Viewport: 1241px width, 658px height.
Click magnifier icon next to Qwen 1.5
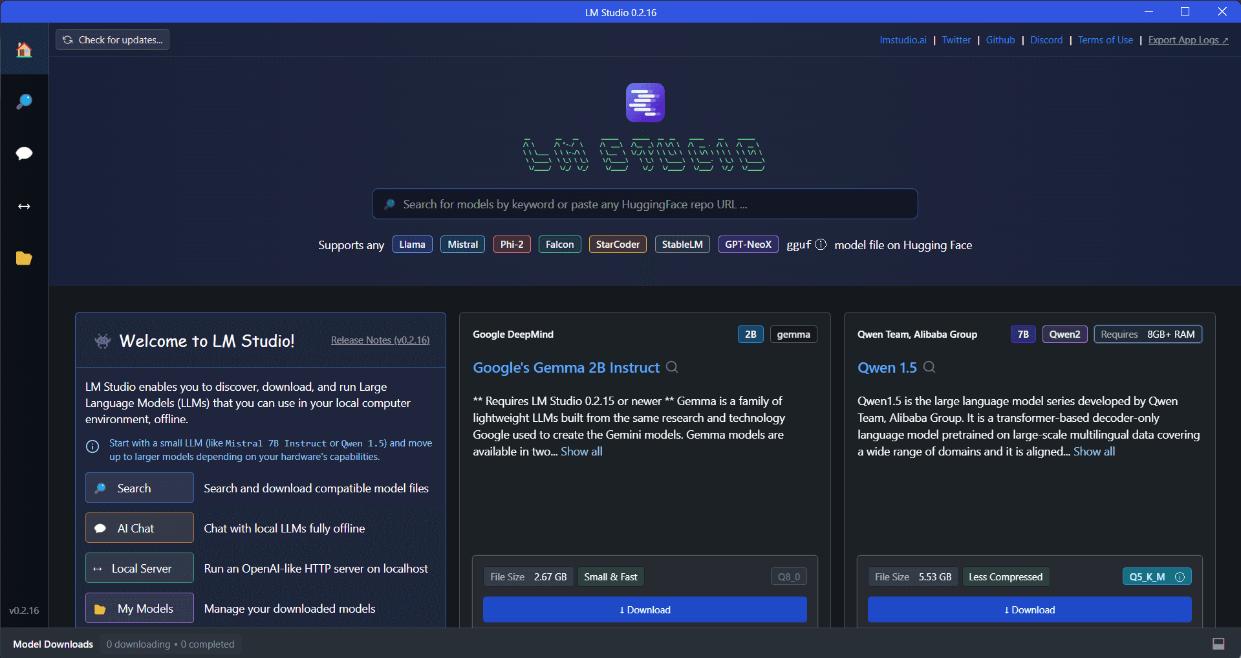pos(929,367)
